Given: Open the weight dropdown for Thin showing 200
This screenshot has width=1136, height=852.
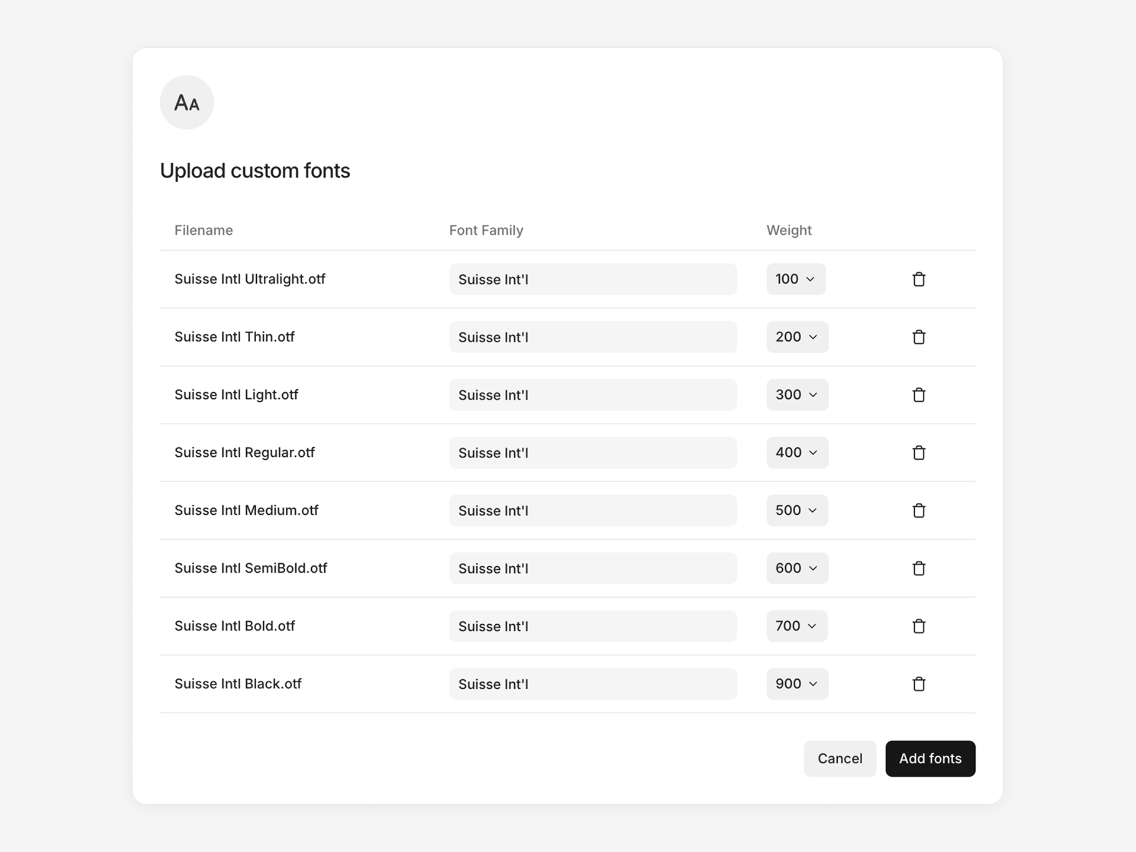Looking at the screenshot, I should (797, 337).
